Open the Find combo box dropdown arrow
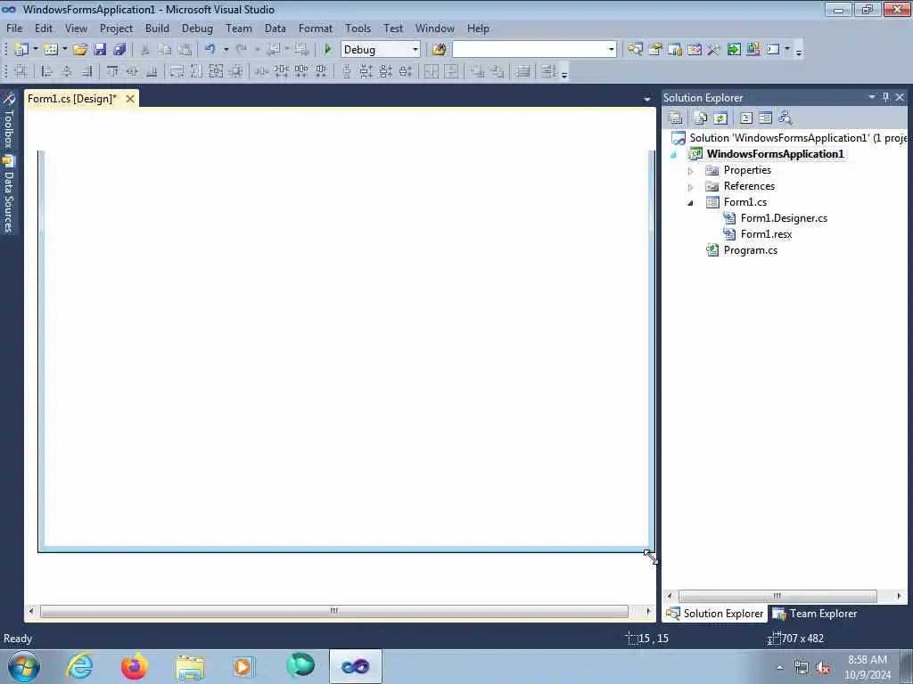This screenshot has height=684, width=913. tap(611, 50)
